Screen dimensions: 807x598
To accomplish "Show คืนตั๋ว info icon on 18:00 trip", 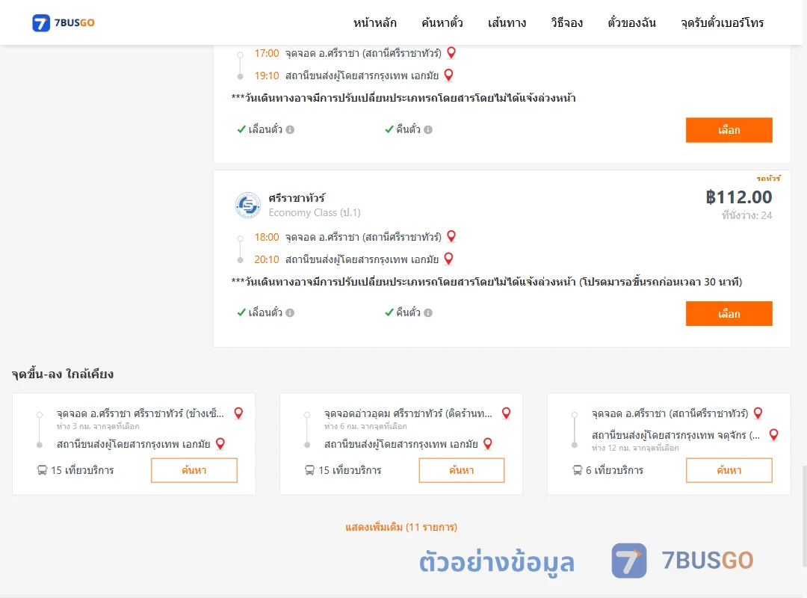I will pos(428,312).
